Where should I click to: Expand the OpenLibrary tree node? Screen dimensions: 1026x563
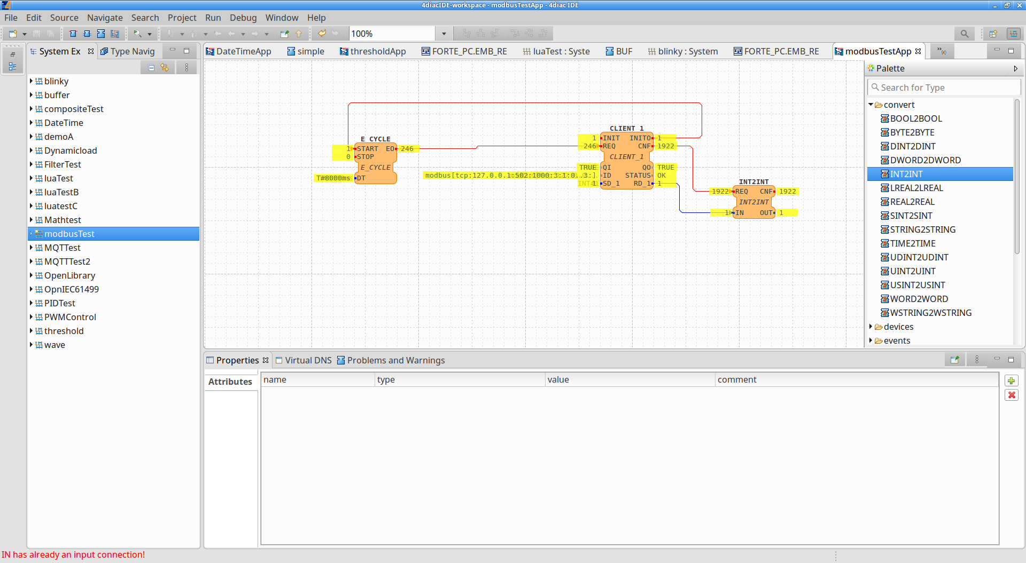tap(31, 275)
